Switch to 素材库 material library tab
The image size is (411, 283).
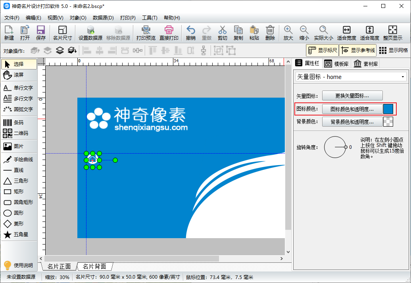point(366,64)
